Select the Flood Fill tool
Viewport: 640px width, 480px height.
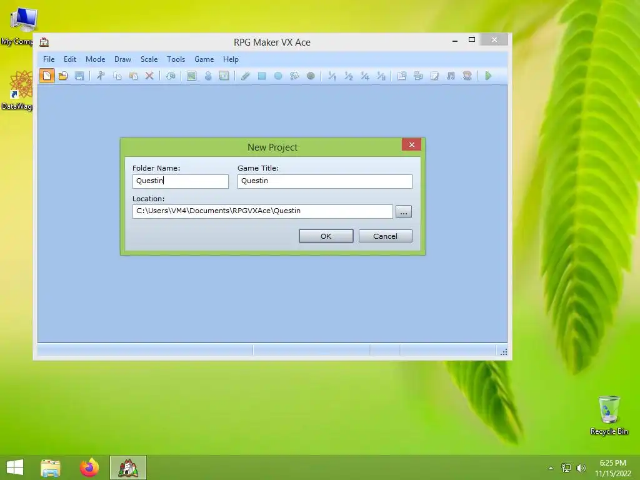(294, 76)
